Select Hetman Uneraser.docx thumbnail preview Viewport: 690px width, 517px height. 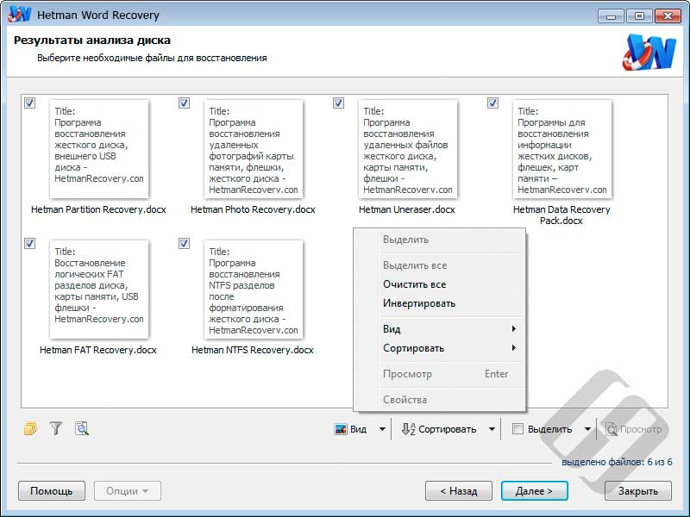(x=408, y=148)
